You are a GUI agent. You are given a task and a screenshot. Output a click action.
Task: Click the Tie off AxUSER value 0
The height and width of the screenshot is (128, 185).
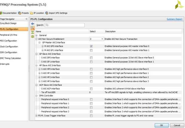(90, 92)
